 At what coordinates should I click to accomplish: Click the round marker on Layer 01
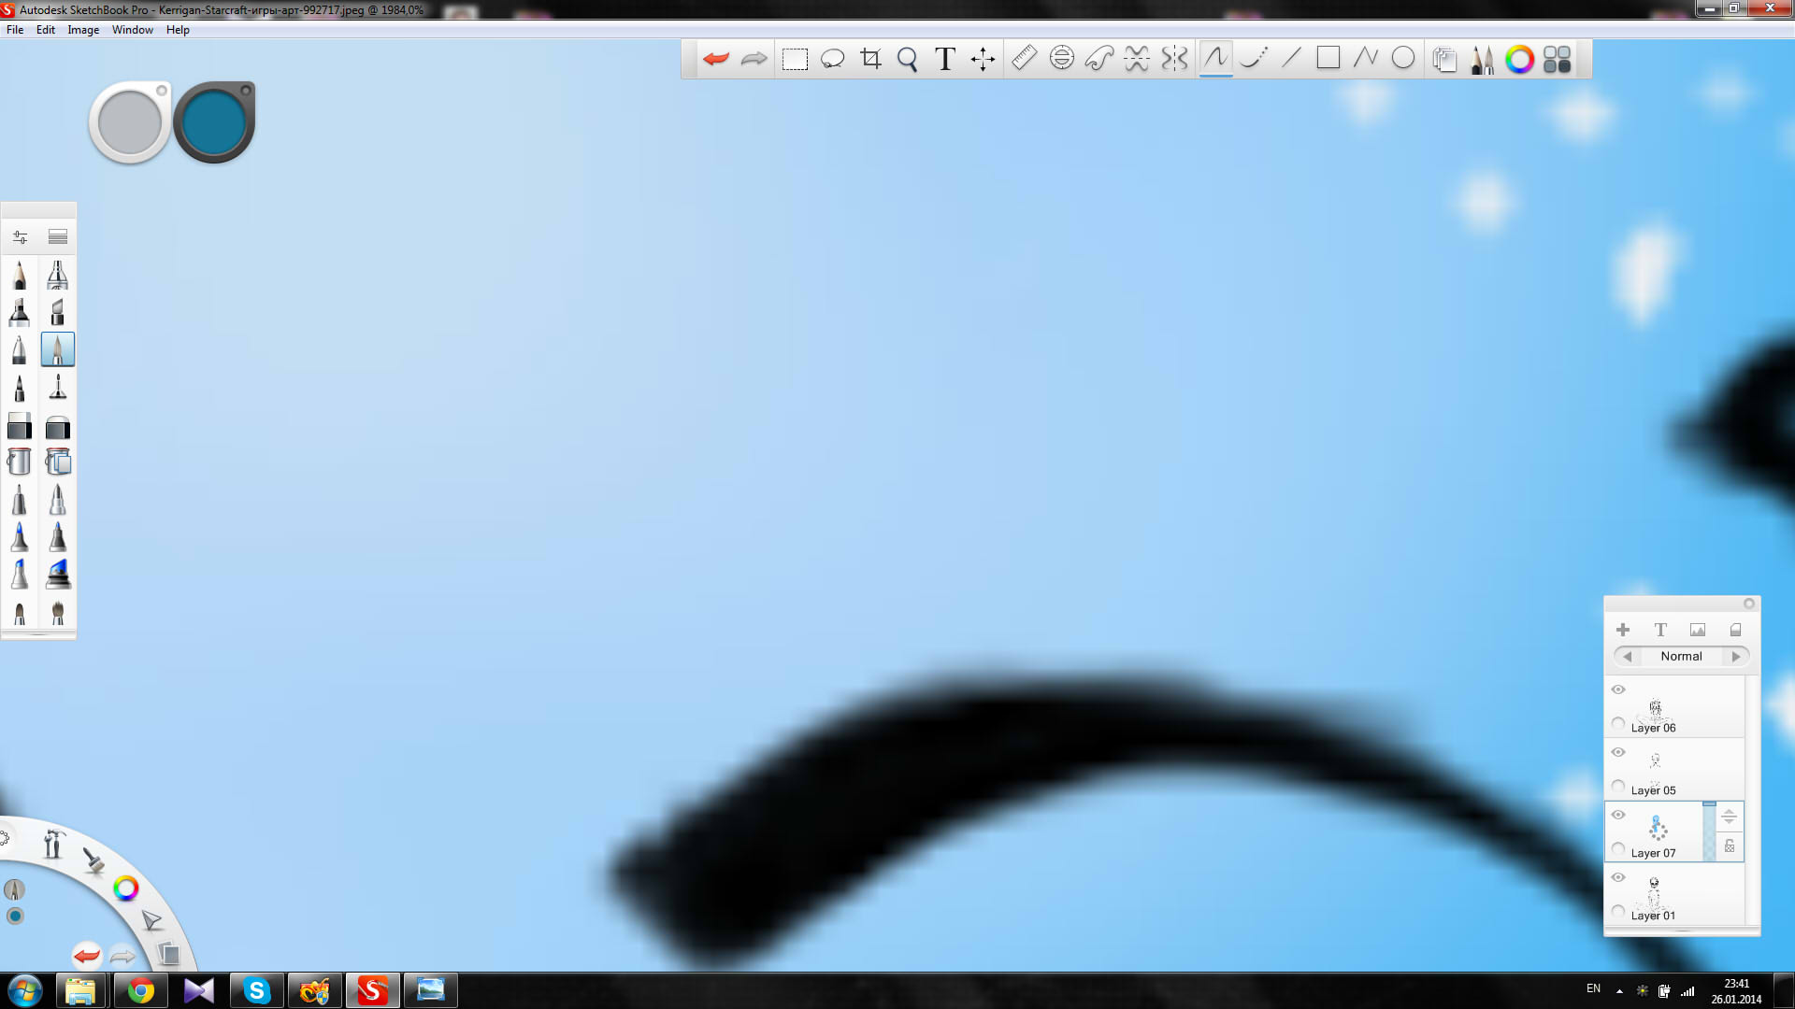(1618, 911)
